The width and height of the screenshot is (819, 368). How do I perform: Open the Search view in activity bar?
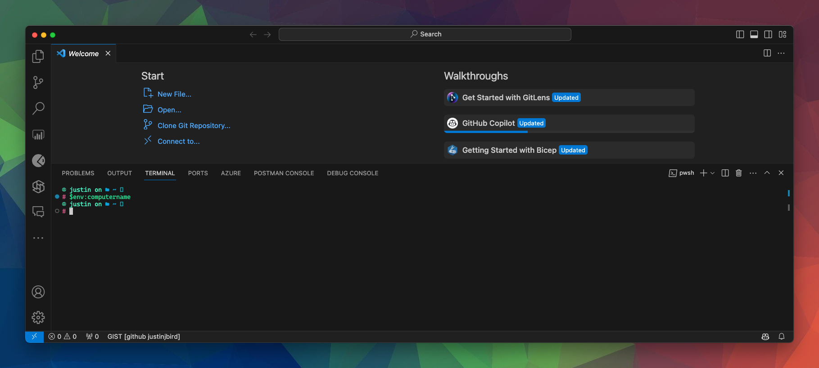coord(38,108)
